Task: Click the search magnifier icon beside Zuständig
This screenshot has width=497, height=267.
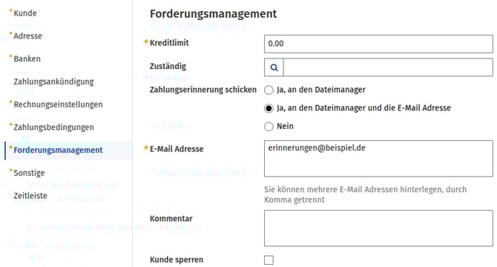Action: (x=274, y=67)
